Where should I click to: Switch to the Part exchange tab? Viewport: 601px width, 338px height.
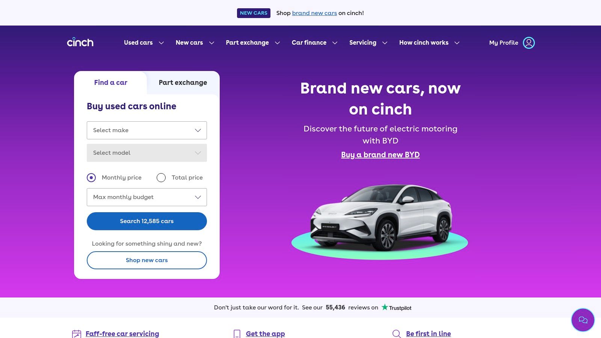(x=183, y=83)
